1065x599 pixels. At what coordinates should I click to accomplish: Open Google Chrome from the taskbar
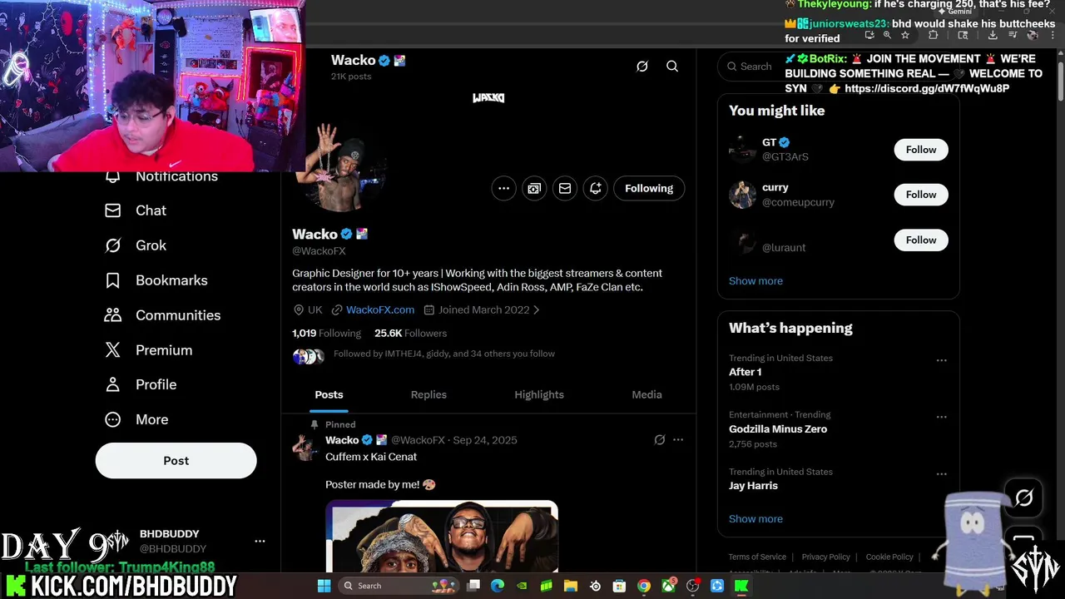[644, 586]
